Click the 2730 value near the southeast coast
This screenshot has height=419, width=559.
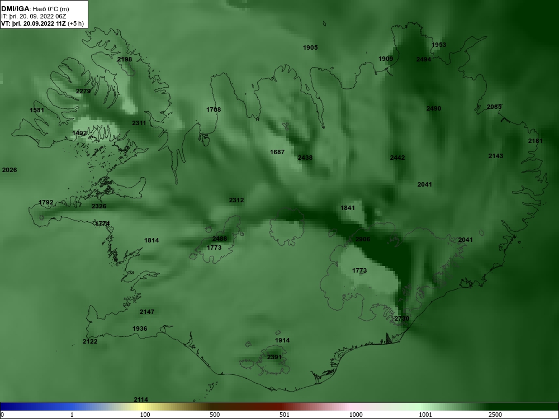402,318
